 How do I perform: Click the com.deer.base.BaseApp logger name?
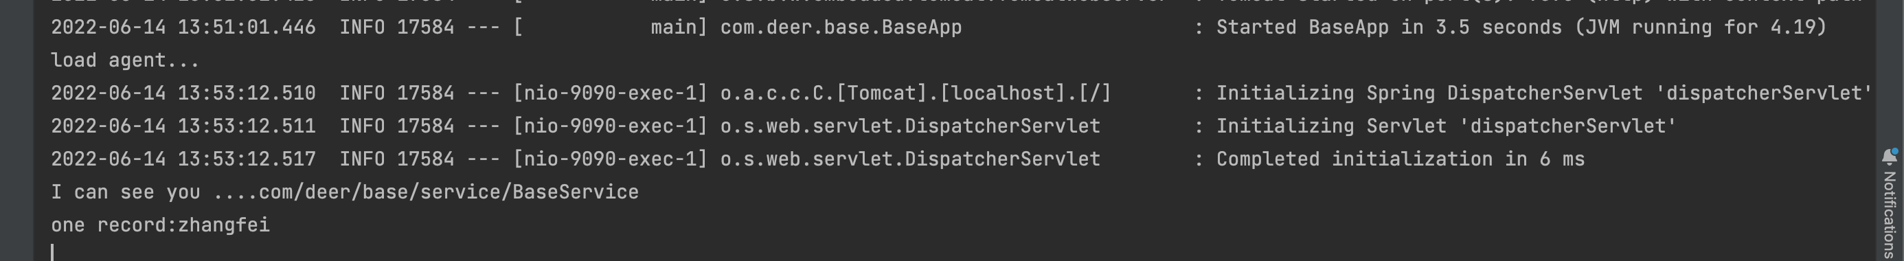click(x=841, y=27)
